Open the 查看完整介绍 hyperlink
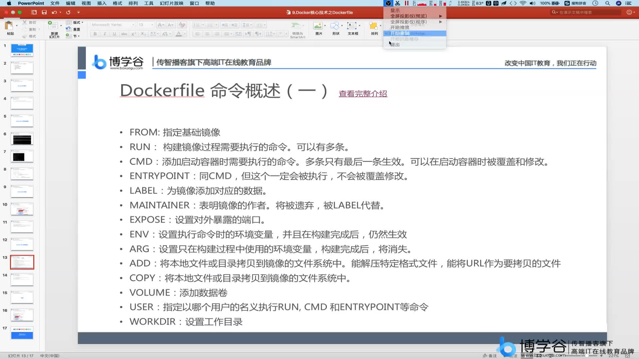 [363, 94]
